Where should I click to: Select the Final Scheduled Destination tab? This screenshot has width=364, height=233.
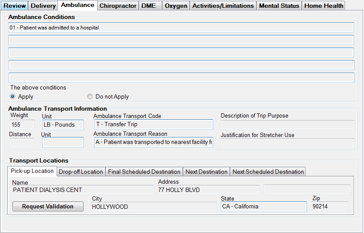point(144,172)
